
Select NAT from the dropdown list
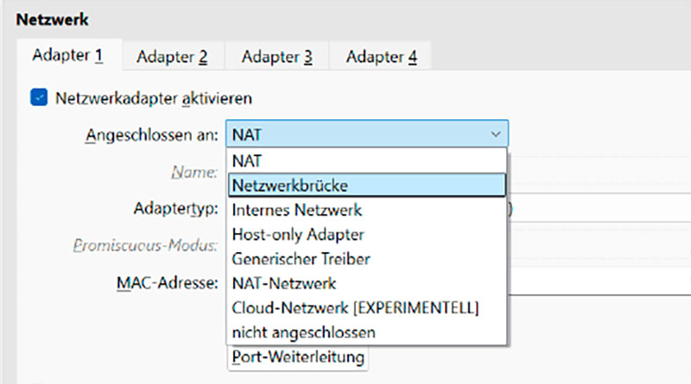point(366,161)
